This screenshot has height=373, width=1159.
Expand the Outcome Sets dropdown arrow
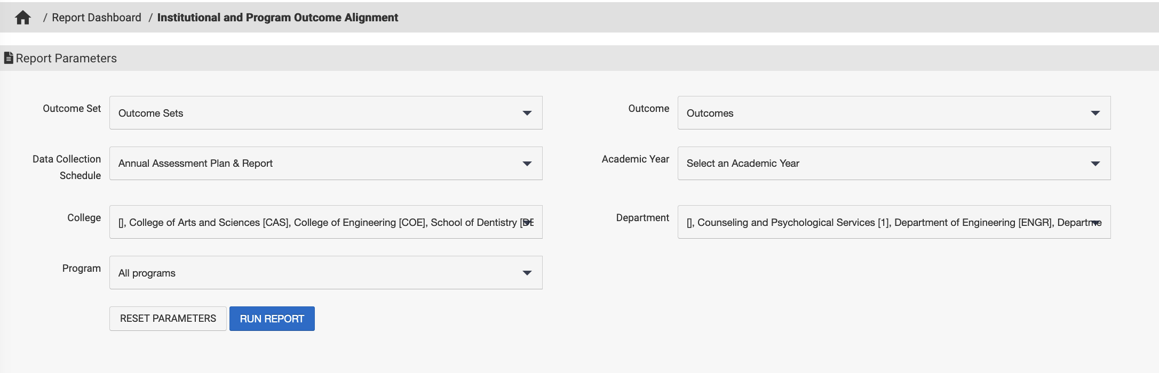click(527, 113)
